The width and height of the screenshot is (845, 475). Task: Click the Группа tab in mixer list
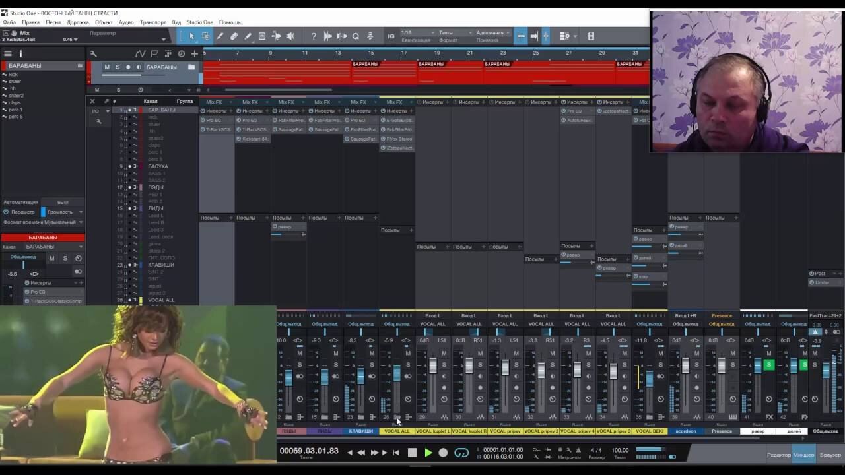(185, 101)
